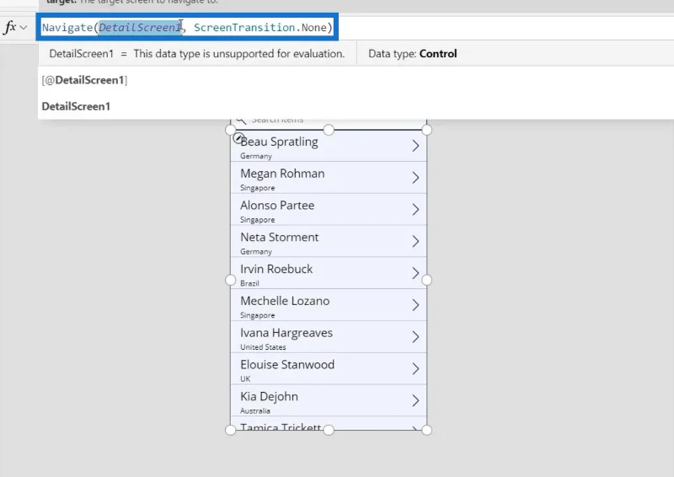
Task: Click the UK subtitle under Elouise Stanwood
Action: tap(245, 379)
